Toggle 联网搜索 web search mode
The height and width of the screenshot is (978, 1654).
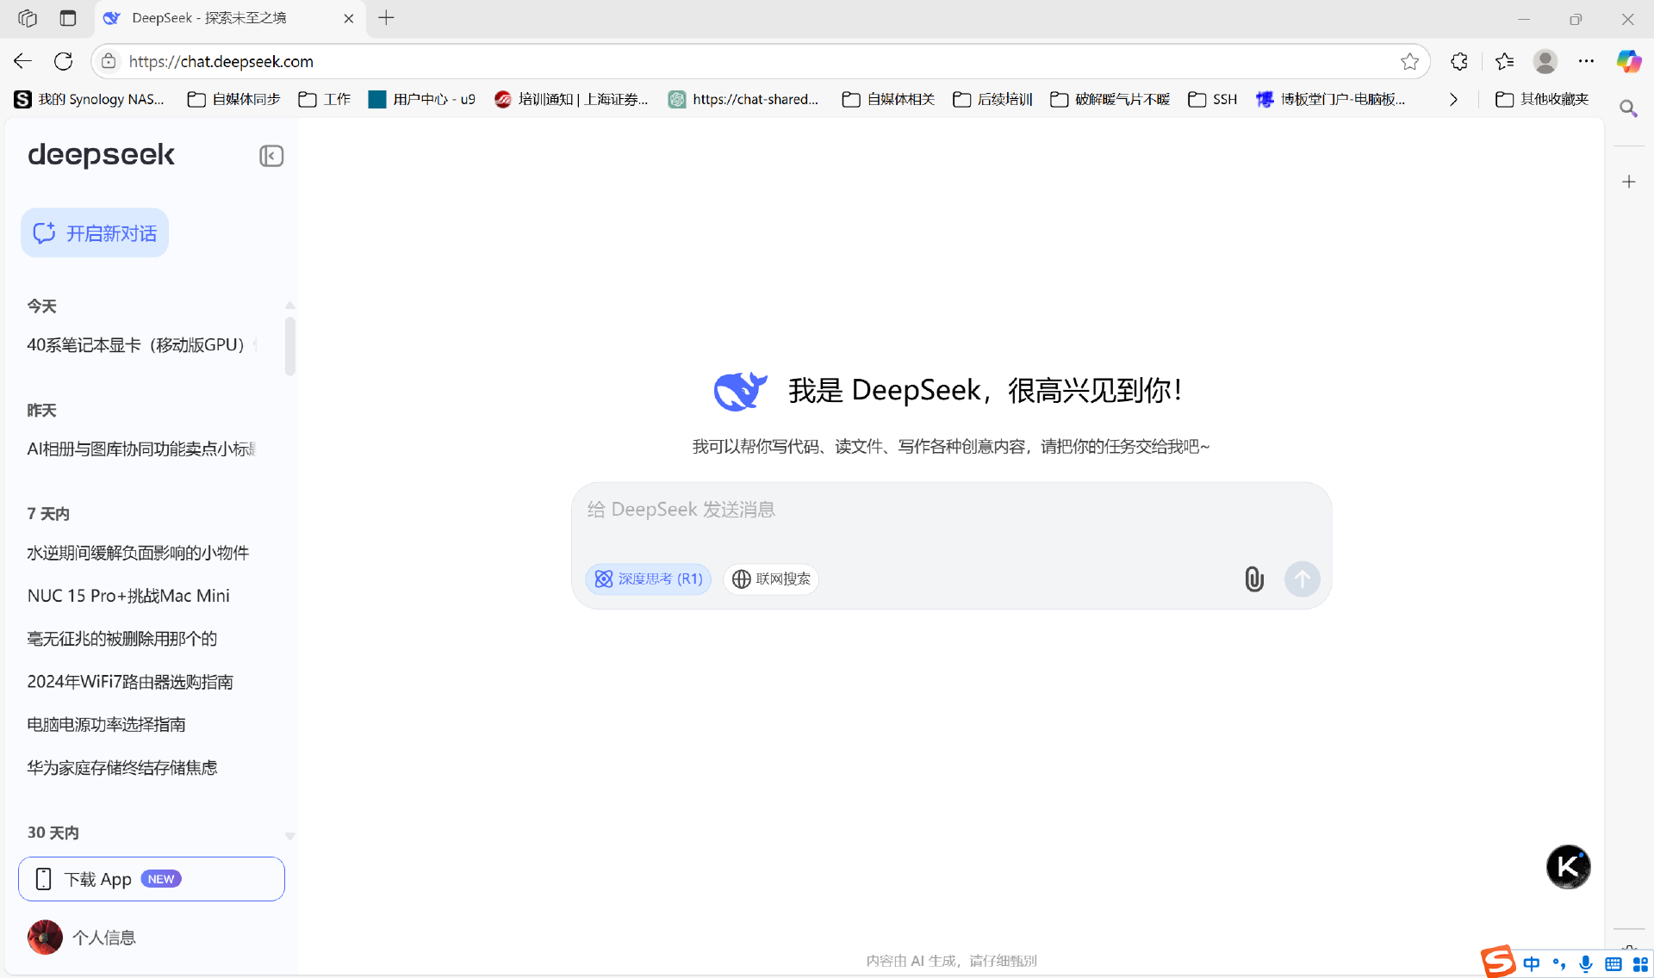[771, 579]
